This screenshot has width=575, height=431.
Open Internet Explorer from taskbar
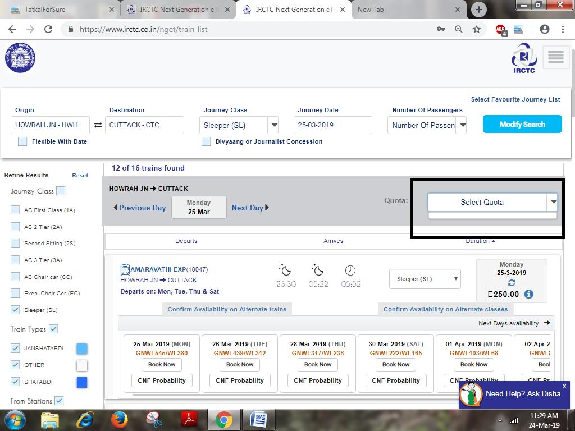[x=84, y=420]
